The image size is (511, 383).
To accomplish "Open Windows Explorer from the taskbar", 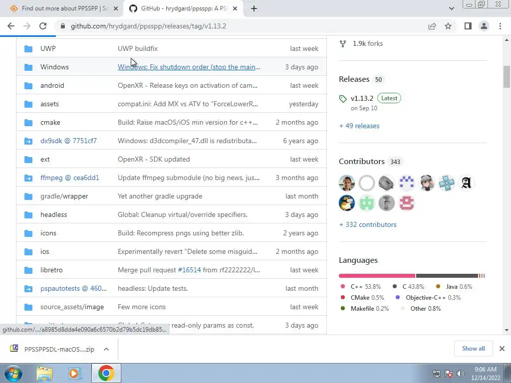I will 44,373.
